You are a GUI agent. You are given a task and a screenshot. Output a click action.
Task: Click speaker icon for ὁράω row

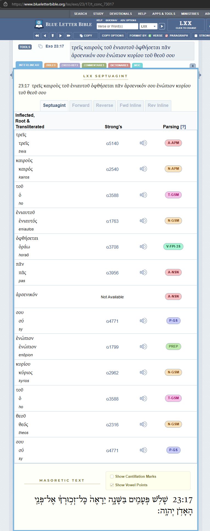tap(143, 247)
